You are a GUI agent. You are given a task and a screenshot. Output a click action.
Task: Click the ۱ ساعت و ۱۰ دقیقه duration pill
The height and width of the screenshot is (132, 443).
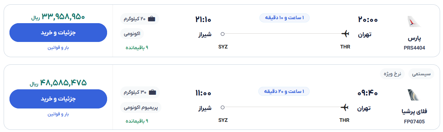point(285,18)
